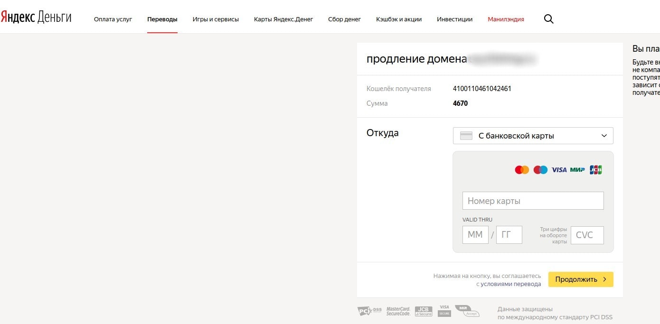Viewport: 660px width, 324px height.
Task: Click the JCB logo in card form
Action: [x=596, y=170]
